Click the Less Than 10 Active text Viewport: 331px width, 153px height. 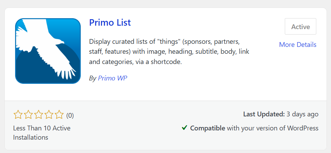[42, 128]
